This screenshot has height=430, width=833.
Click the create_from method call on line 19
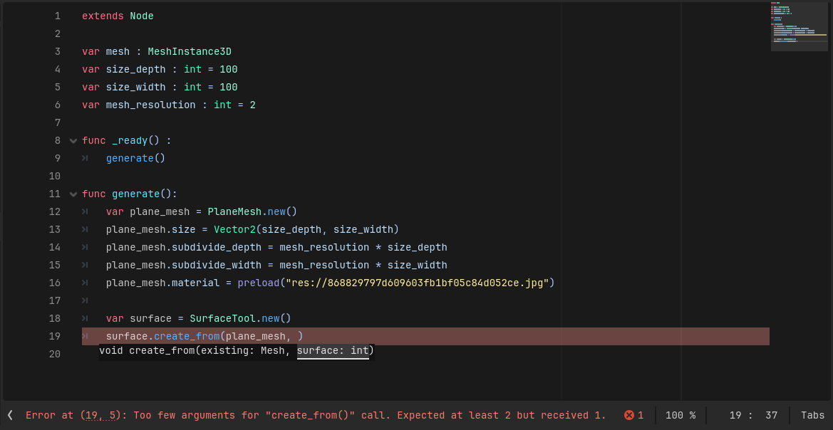point(187,336)
